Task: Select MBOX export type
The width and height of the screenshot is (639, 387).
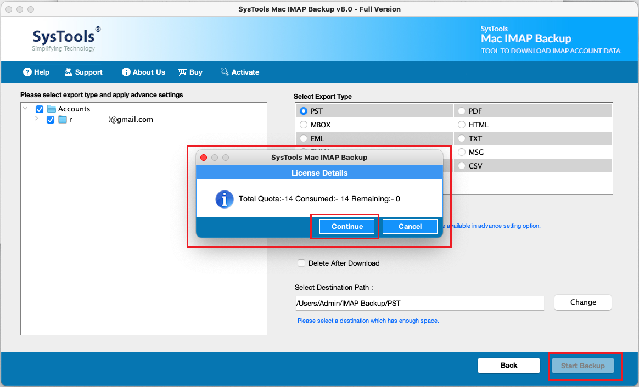Action: tap(303, 125)
